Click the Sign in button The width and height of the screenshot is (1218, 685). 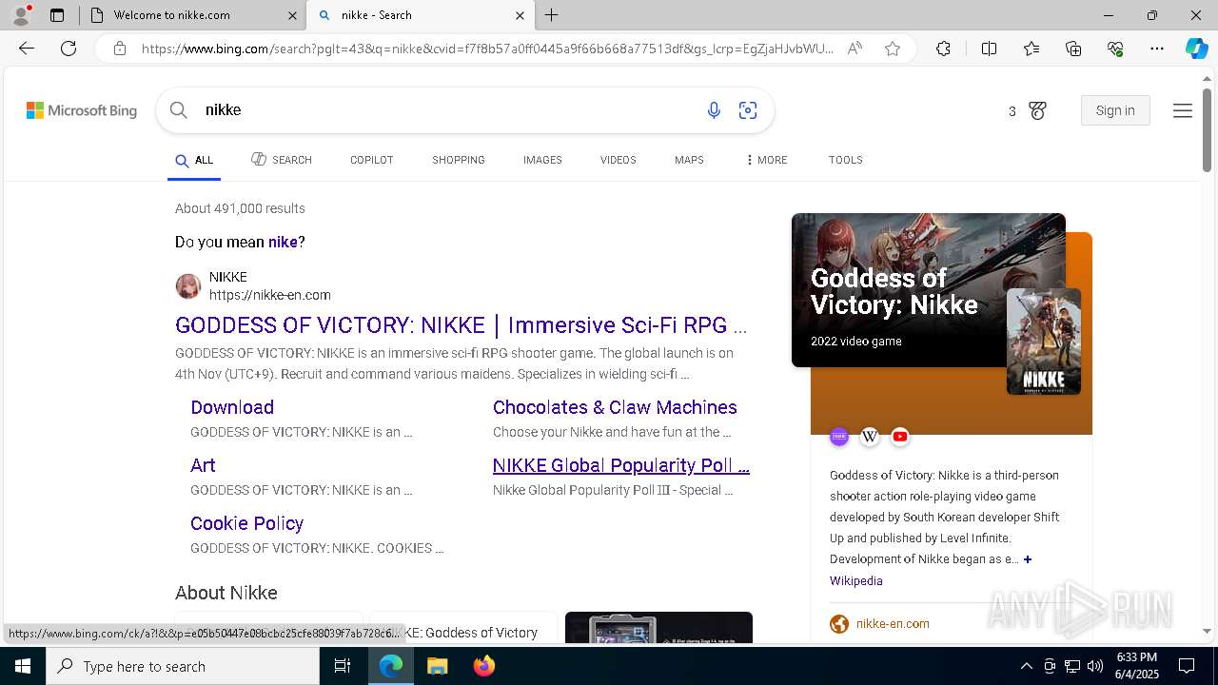(1115, 110)
